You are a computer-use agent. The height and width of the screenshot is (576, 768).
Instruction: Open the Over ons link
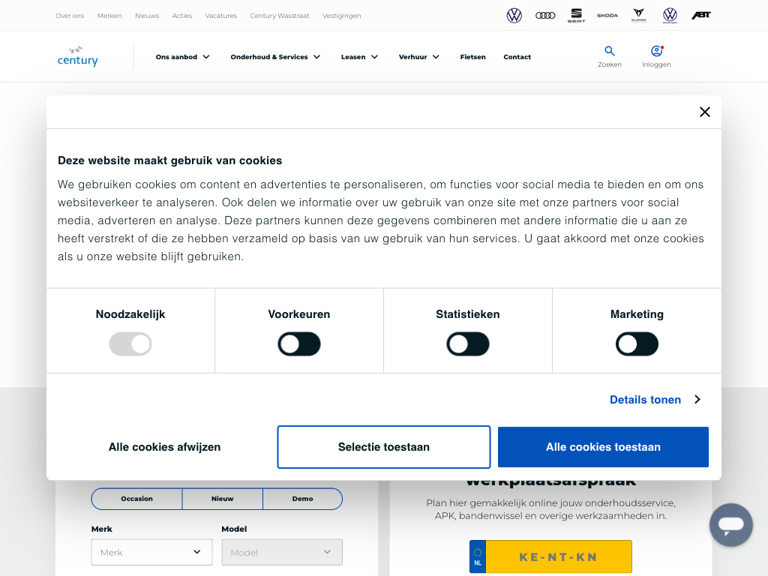[70, 16]
